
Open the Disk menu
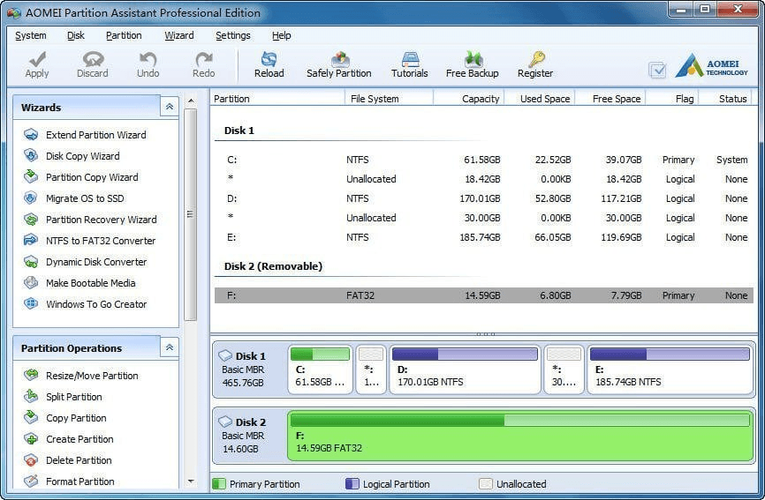[x=76, y=35]
